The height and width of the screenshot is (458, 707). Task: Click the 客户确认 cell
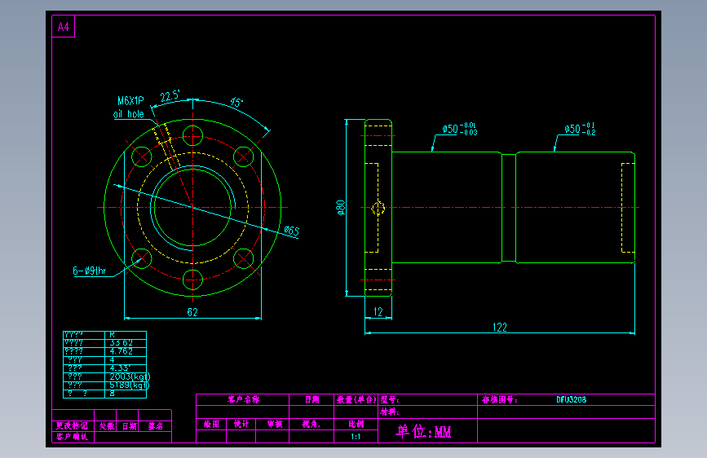72,436
